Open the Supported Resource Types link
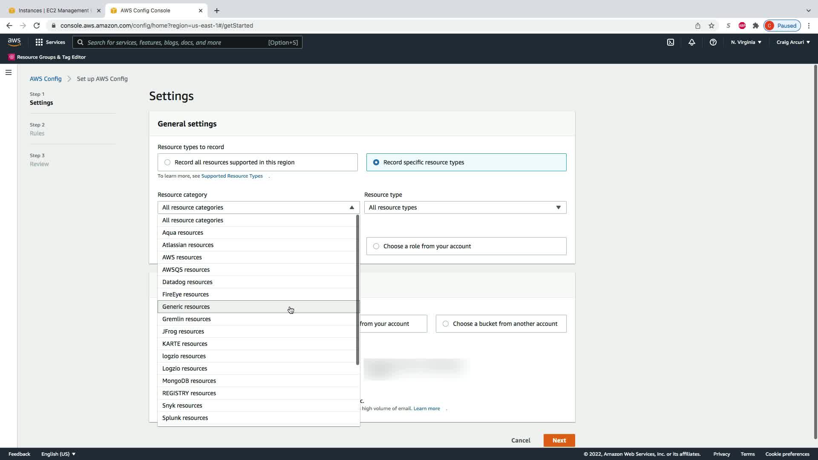Screen dimensions: 818x460 (232, 176)
